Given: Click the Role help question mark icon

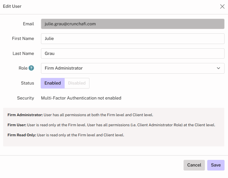Looking at the screenshot, I should (x=31, y=68).
